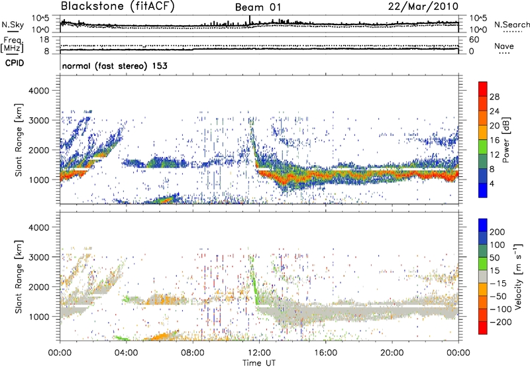Click the Freq. [MHz] axis label

[x=12, y=44]
